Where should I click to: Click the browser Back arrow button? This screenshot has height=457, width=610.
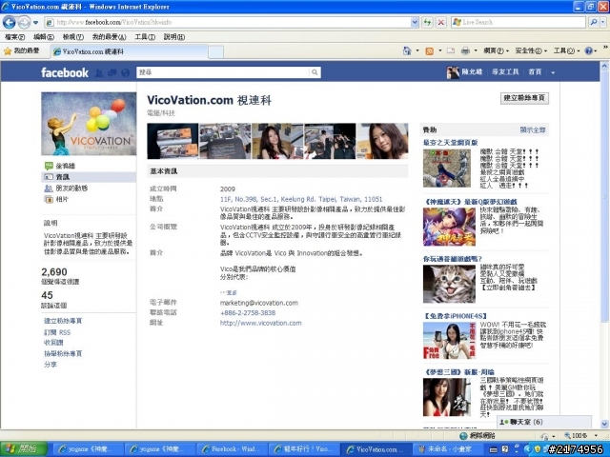[10, 22]
